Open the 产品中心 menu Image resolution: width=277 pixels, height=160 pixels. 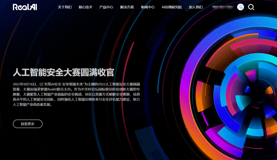(106, 7)
